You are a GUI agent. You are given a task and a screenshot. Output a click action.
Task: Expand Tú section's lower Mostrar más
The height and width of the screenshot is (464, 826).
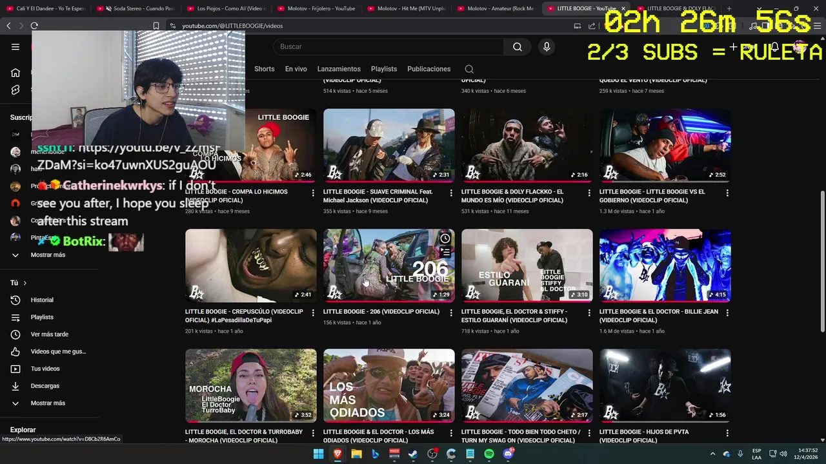tap(49, 403)
